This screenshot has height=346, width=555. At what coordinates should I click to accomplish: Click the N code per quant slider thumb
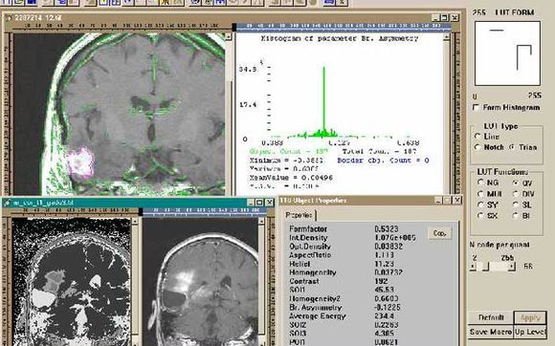pyautogui.click(x=486, y=267)
